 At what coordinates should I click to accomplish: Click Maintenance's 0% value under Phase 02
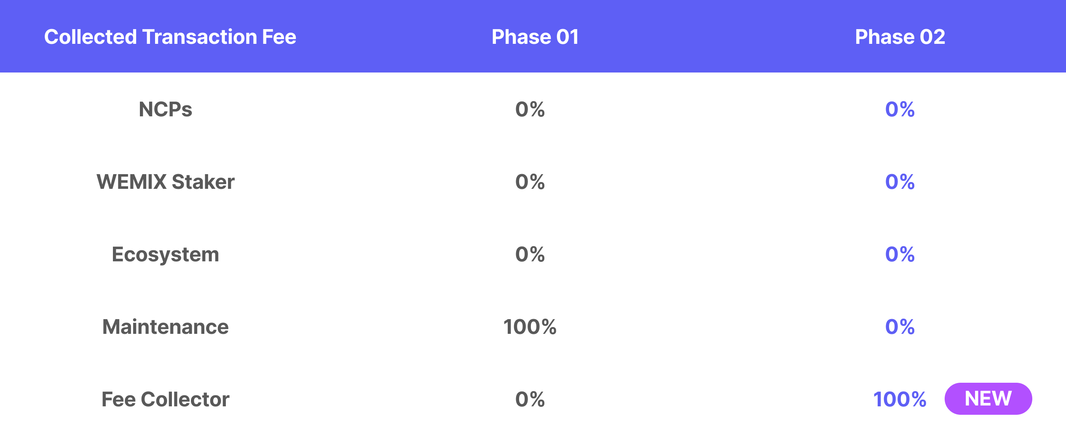[900, 327]
